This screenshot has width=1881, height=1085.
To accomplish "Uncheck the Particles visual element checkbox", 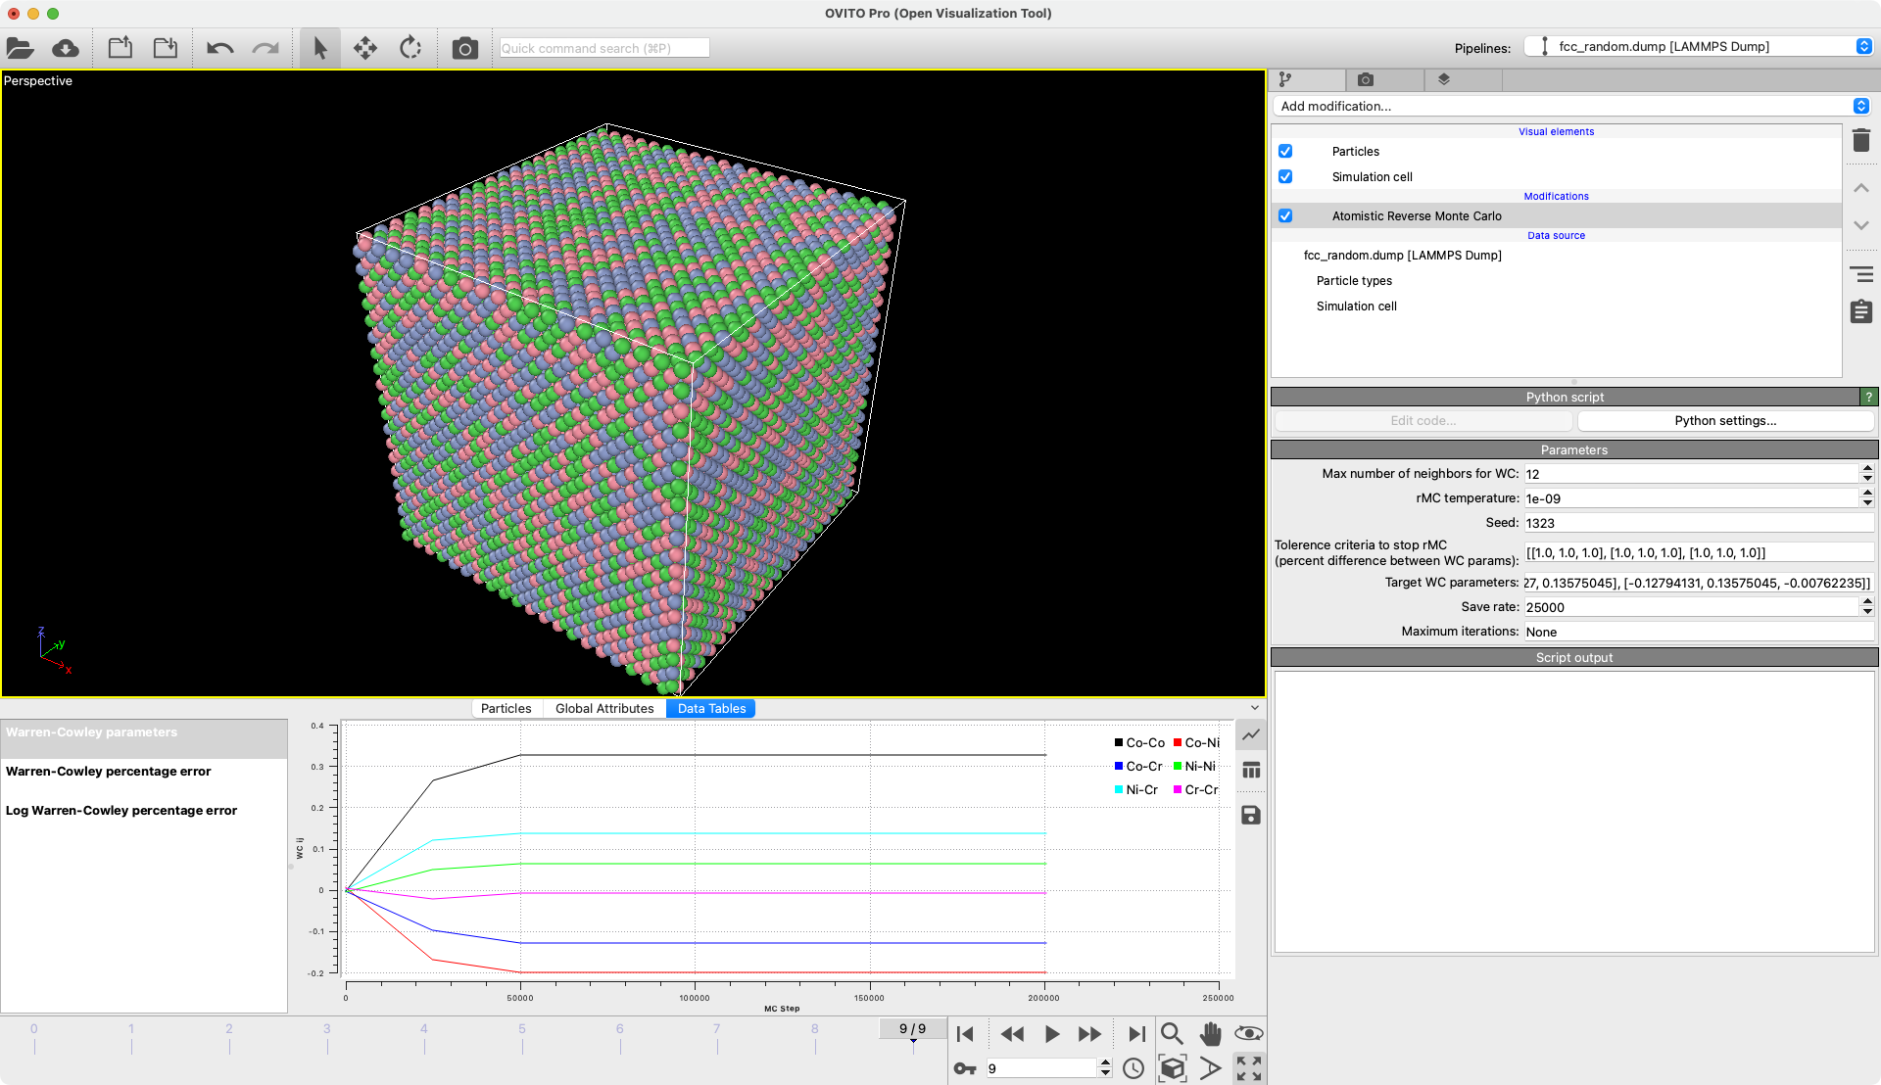I will [1285, 151].
